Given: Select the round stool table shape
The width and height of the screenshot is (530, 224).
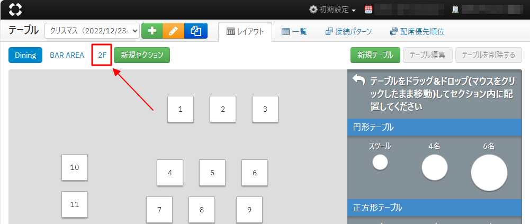Looking at the screenshot, I should coord(380,163).
